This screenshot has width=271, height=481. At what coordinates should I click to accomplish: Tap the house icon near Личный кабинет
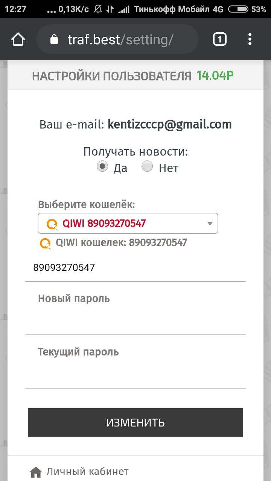click(x=36, y=472)
